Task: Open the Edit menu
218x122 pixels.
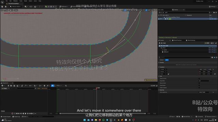Action: click(x=11, y=1)
